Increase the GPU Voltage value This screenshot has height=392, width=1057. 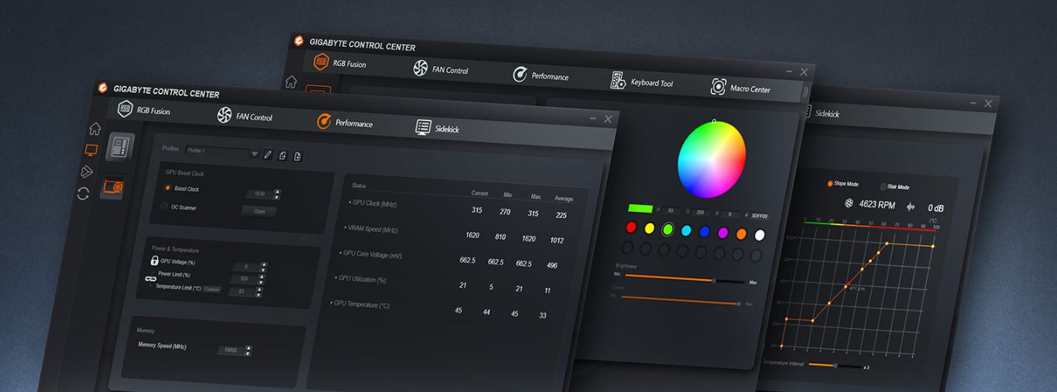pos(264,264)
